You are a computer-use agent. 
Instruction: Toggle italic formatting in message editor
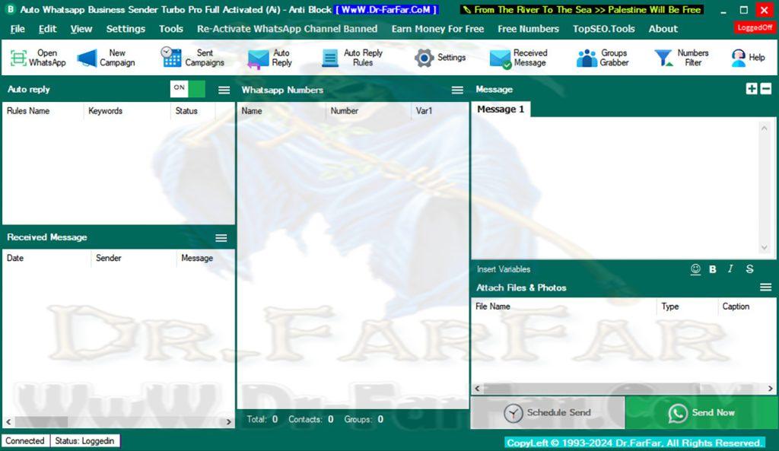[x=730, y=269]
